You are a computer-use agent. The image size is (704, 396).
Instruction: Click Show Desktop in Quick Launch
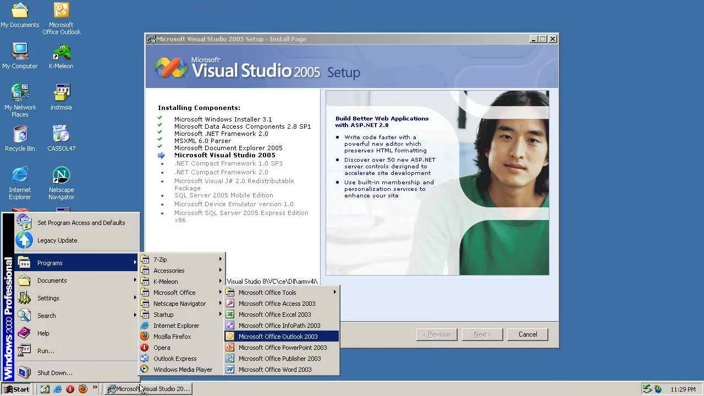coord(45,389)
